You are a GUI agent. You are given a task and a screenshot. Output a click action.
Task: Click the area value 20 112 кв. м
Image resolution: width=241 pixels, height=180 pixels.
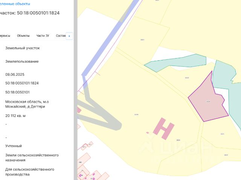click(x=15, y=116)
